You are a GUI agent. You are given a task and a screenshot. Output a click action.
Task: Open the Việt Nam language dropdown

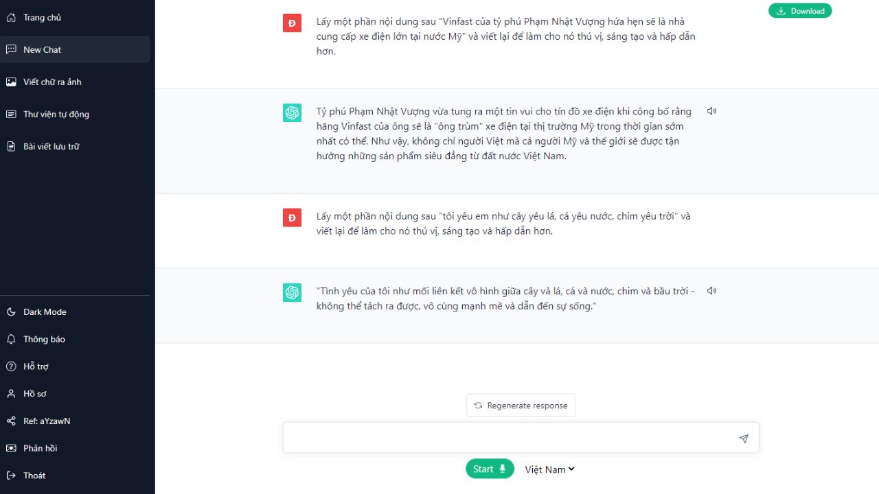[x=549, y=469]
